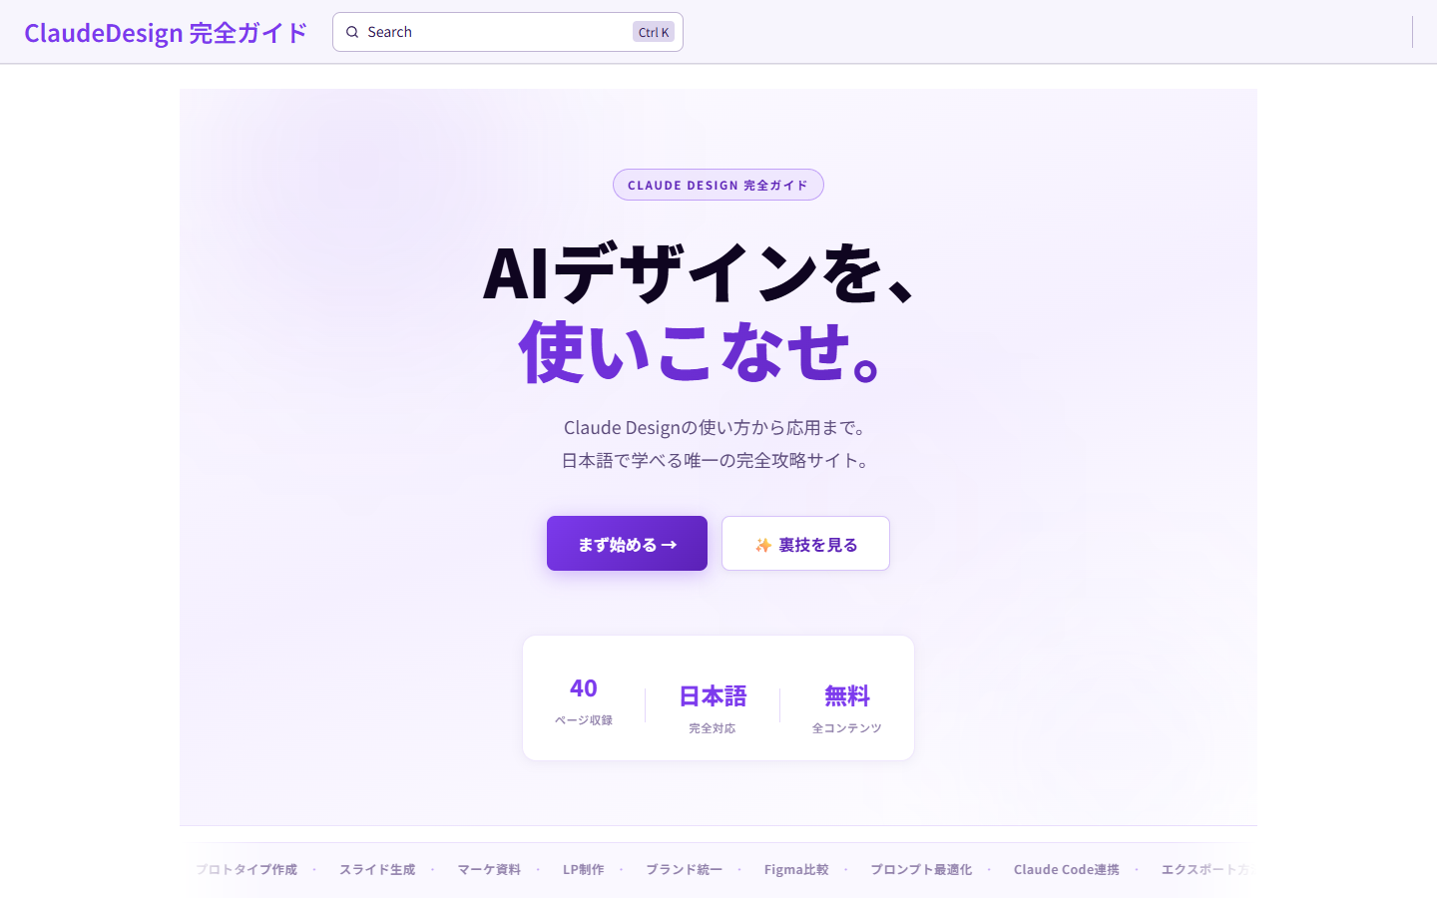Select the 日本語 完全対応 stat
Image resolution: width=1437 pixels, height=898 pixels.
(x=713, y=708)
